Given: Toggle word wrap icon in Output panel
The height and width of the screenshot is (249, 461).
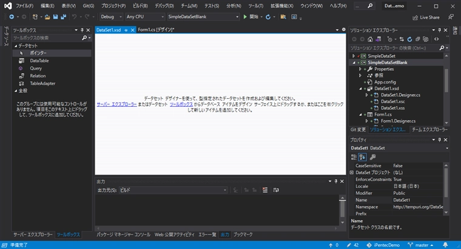Looking at the screenshot, I should click(x=276, y=190).
